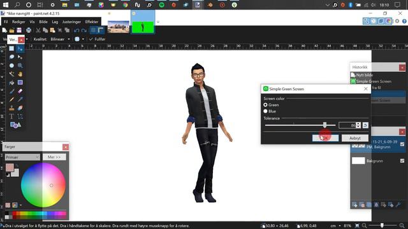Click the Print icon
408x229 pixels.
tap(28, 31)
